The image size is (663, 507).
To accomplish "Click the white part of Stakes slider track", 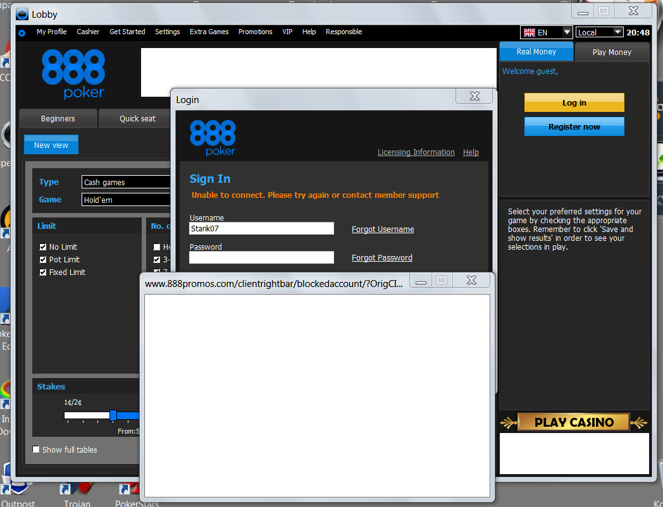I will [87, 415].
